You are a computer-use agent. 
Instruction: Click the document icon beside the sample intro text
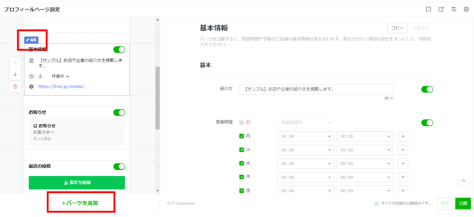click(31, 60)
